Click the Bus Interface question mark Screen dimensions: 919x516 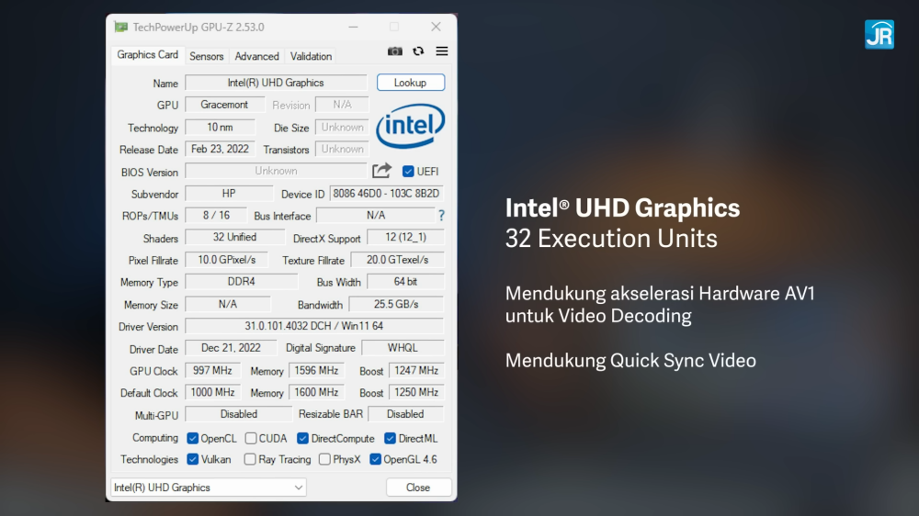pos(441,216)
